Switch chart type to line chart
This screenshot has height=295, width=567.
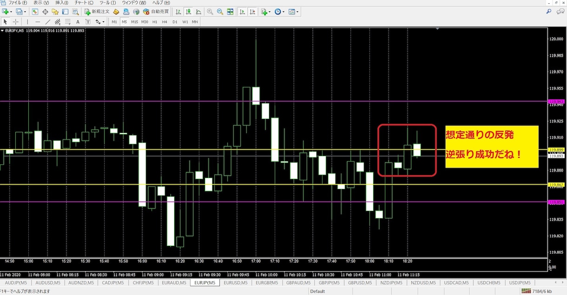198,12
